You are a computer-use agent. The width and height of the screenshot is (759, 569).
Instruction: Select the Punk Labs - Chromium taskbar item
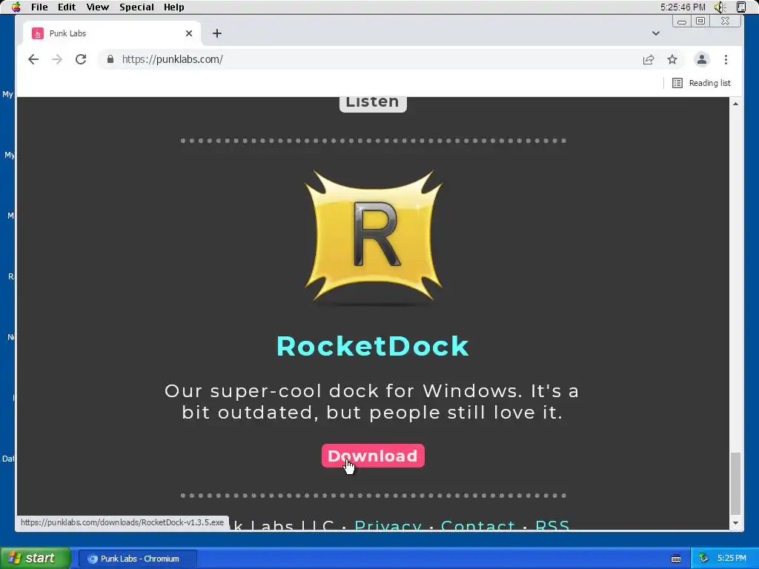(x=138, y=559)
